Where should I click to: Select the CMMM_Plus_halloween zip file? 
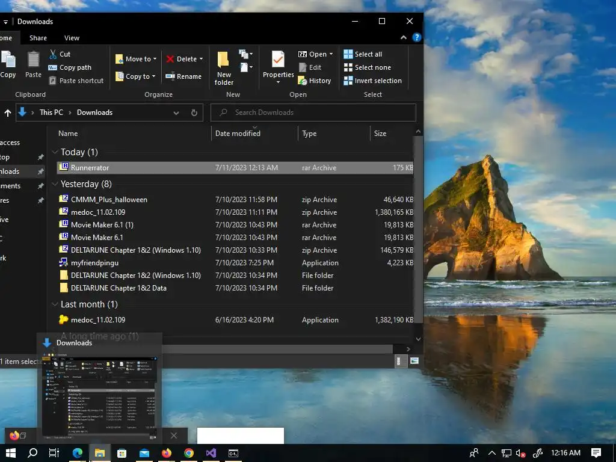pyautogui.click(x=235, y=200)
